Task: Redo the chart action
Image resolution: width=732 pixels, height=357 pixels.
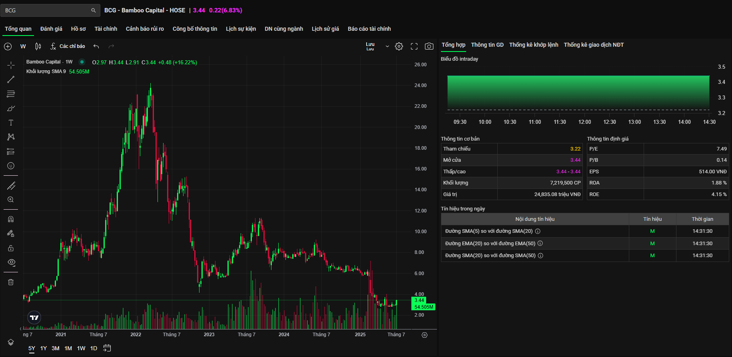Action: click(112, 46)
